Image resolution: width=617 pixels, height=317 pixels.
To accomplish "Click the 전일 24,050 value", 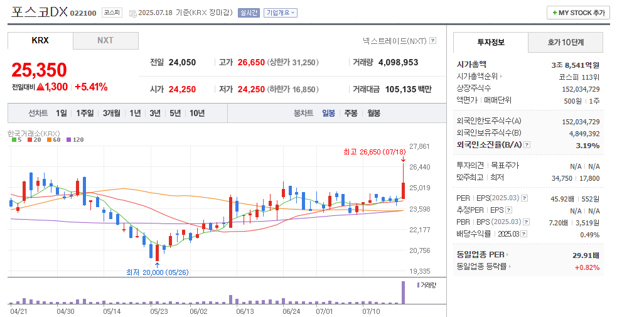I will coord(182,62).
